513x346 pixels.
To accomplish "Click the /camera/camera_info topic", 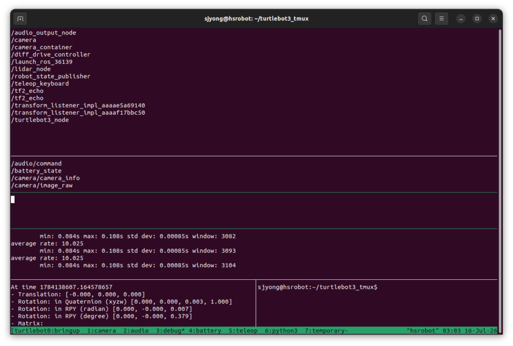I will click(45, 178).
